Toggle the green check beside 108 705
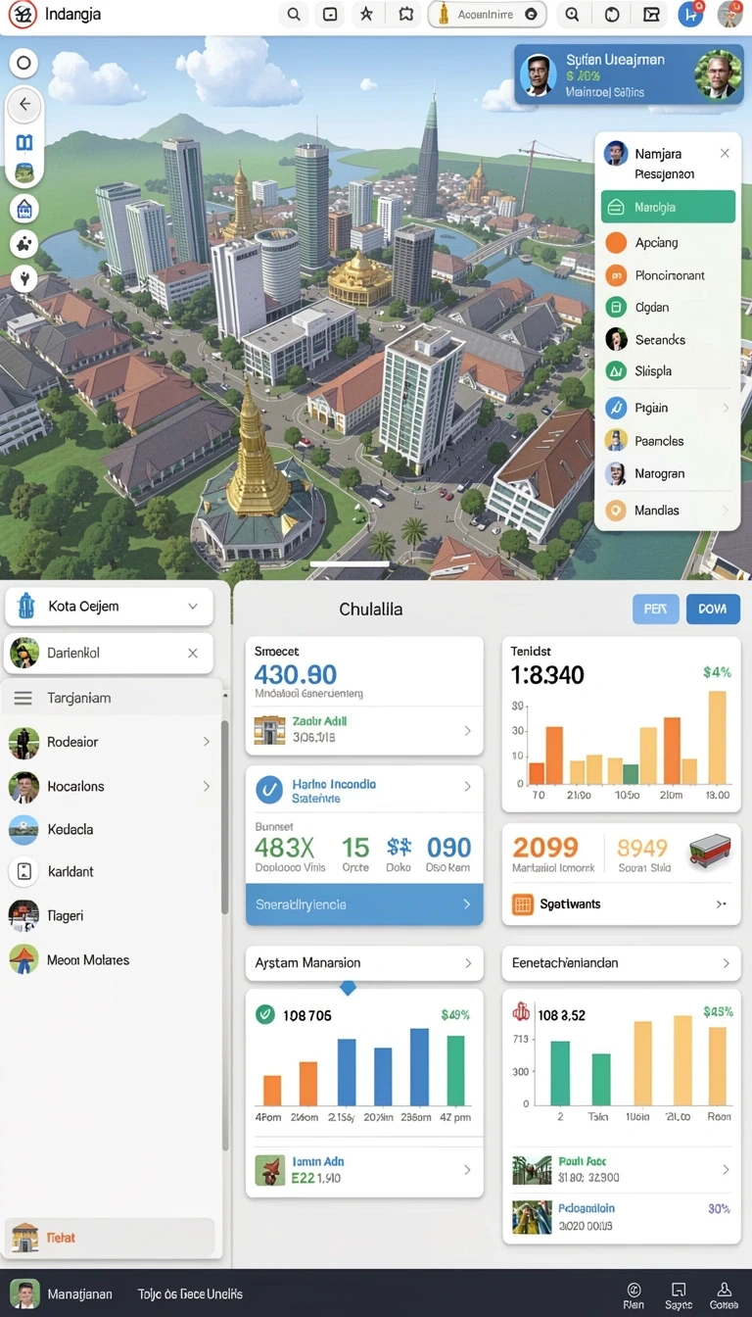Viewport: 752px width, 1317px height. click(x=264, y=1014)
